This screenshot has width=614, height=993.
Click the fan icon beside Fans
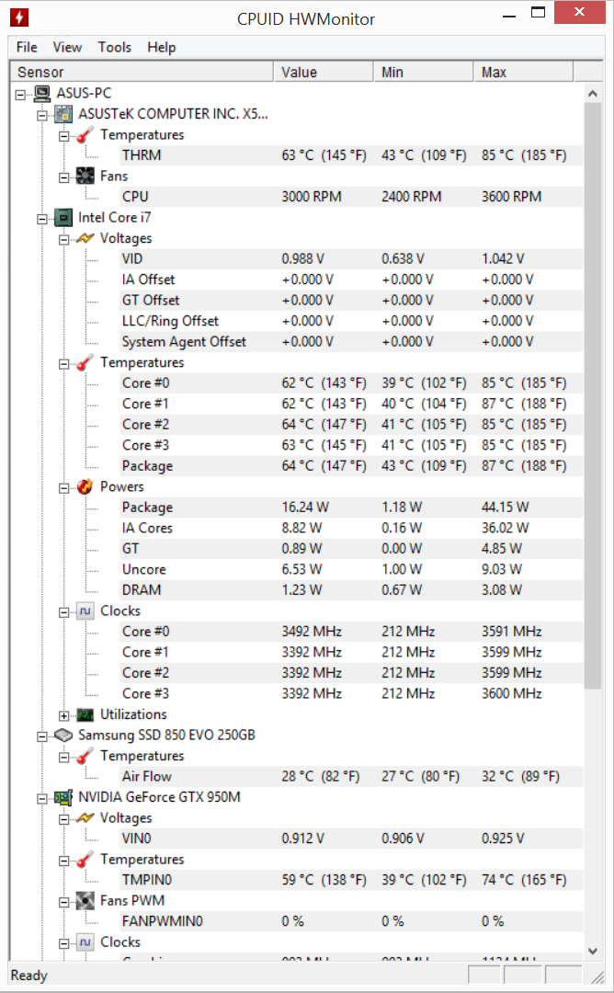tap(85, 176)
